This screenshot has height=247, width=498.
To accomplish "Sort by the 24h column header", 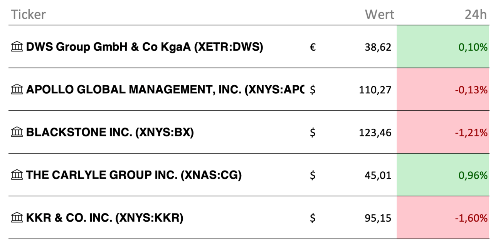I will click(476, 15).
